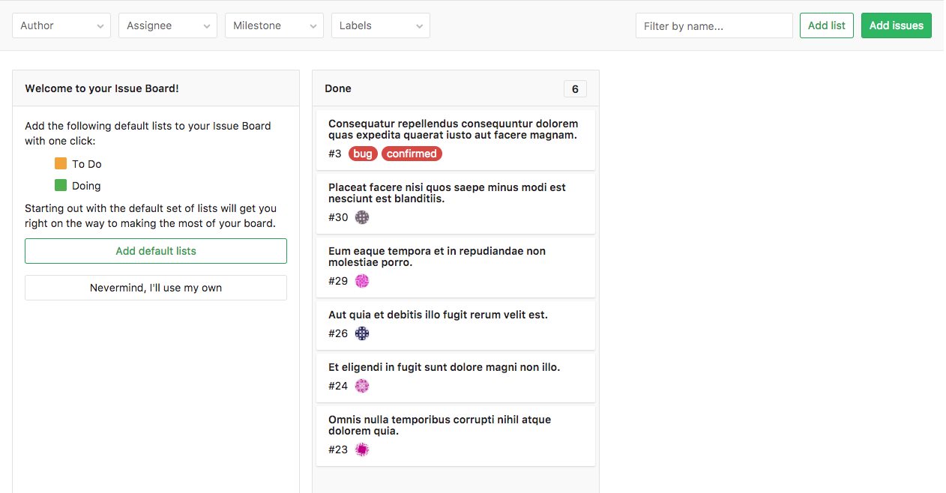Click the orange To Do color swatch

point(61,163)
